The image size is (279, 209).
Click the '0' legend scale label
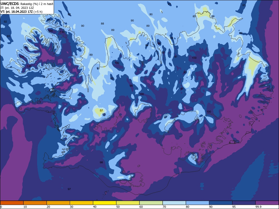pos(1,207)
